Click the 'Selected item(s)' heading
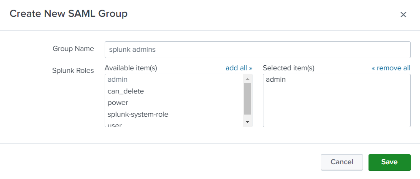420x179 pixels. click(x=288, y=68)
